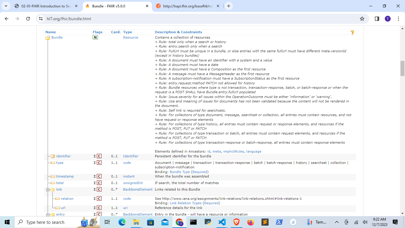
Task: Go back to the previous page
Action: (7, 19)
